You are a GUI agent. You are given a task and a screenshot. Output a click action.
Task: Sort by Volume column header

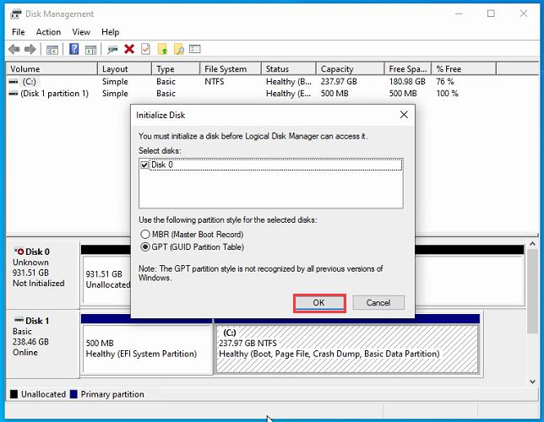pos(52,68)
